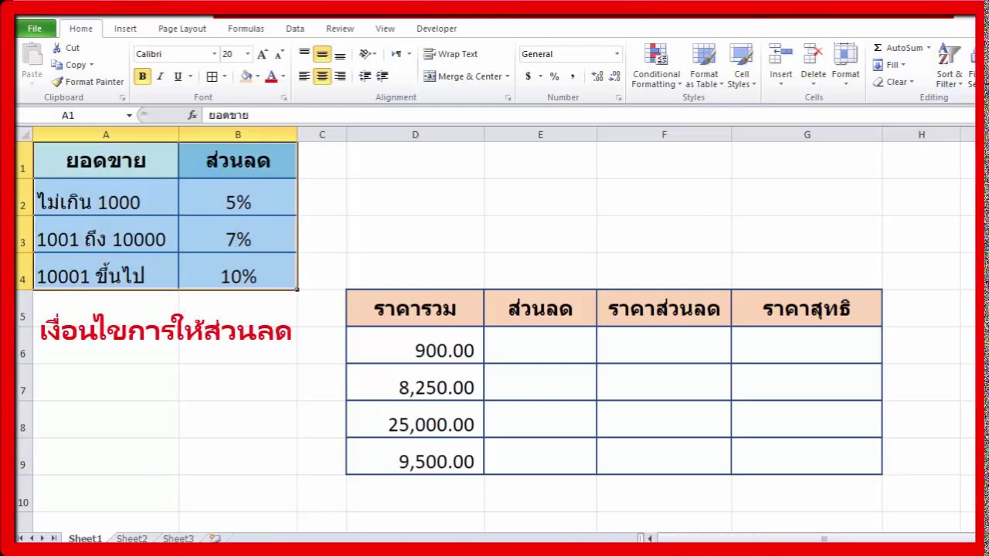Click the AutoSum button
This screenshot has height=556, width=989.
(x=897, y=48)
